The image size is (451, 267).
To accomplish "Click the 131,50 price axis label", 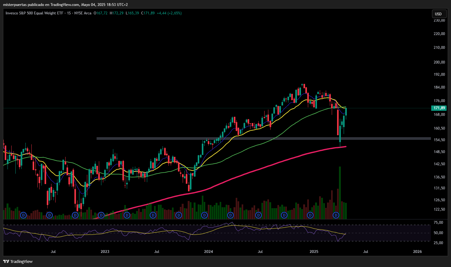I will pos(439,188).
